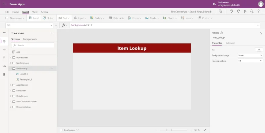Open the Help question mark

(x=259, y=12)
